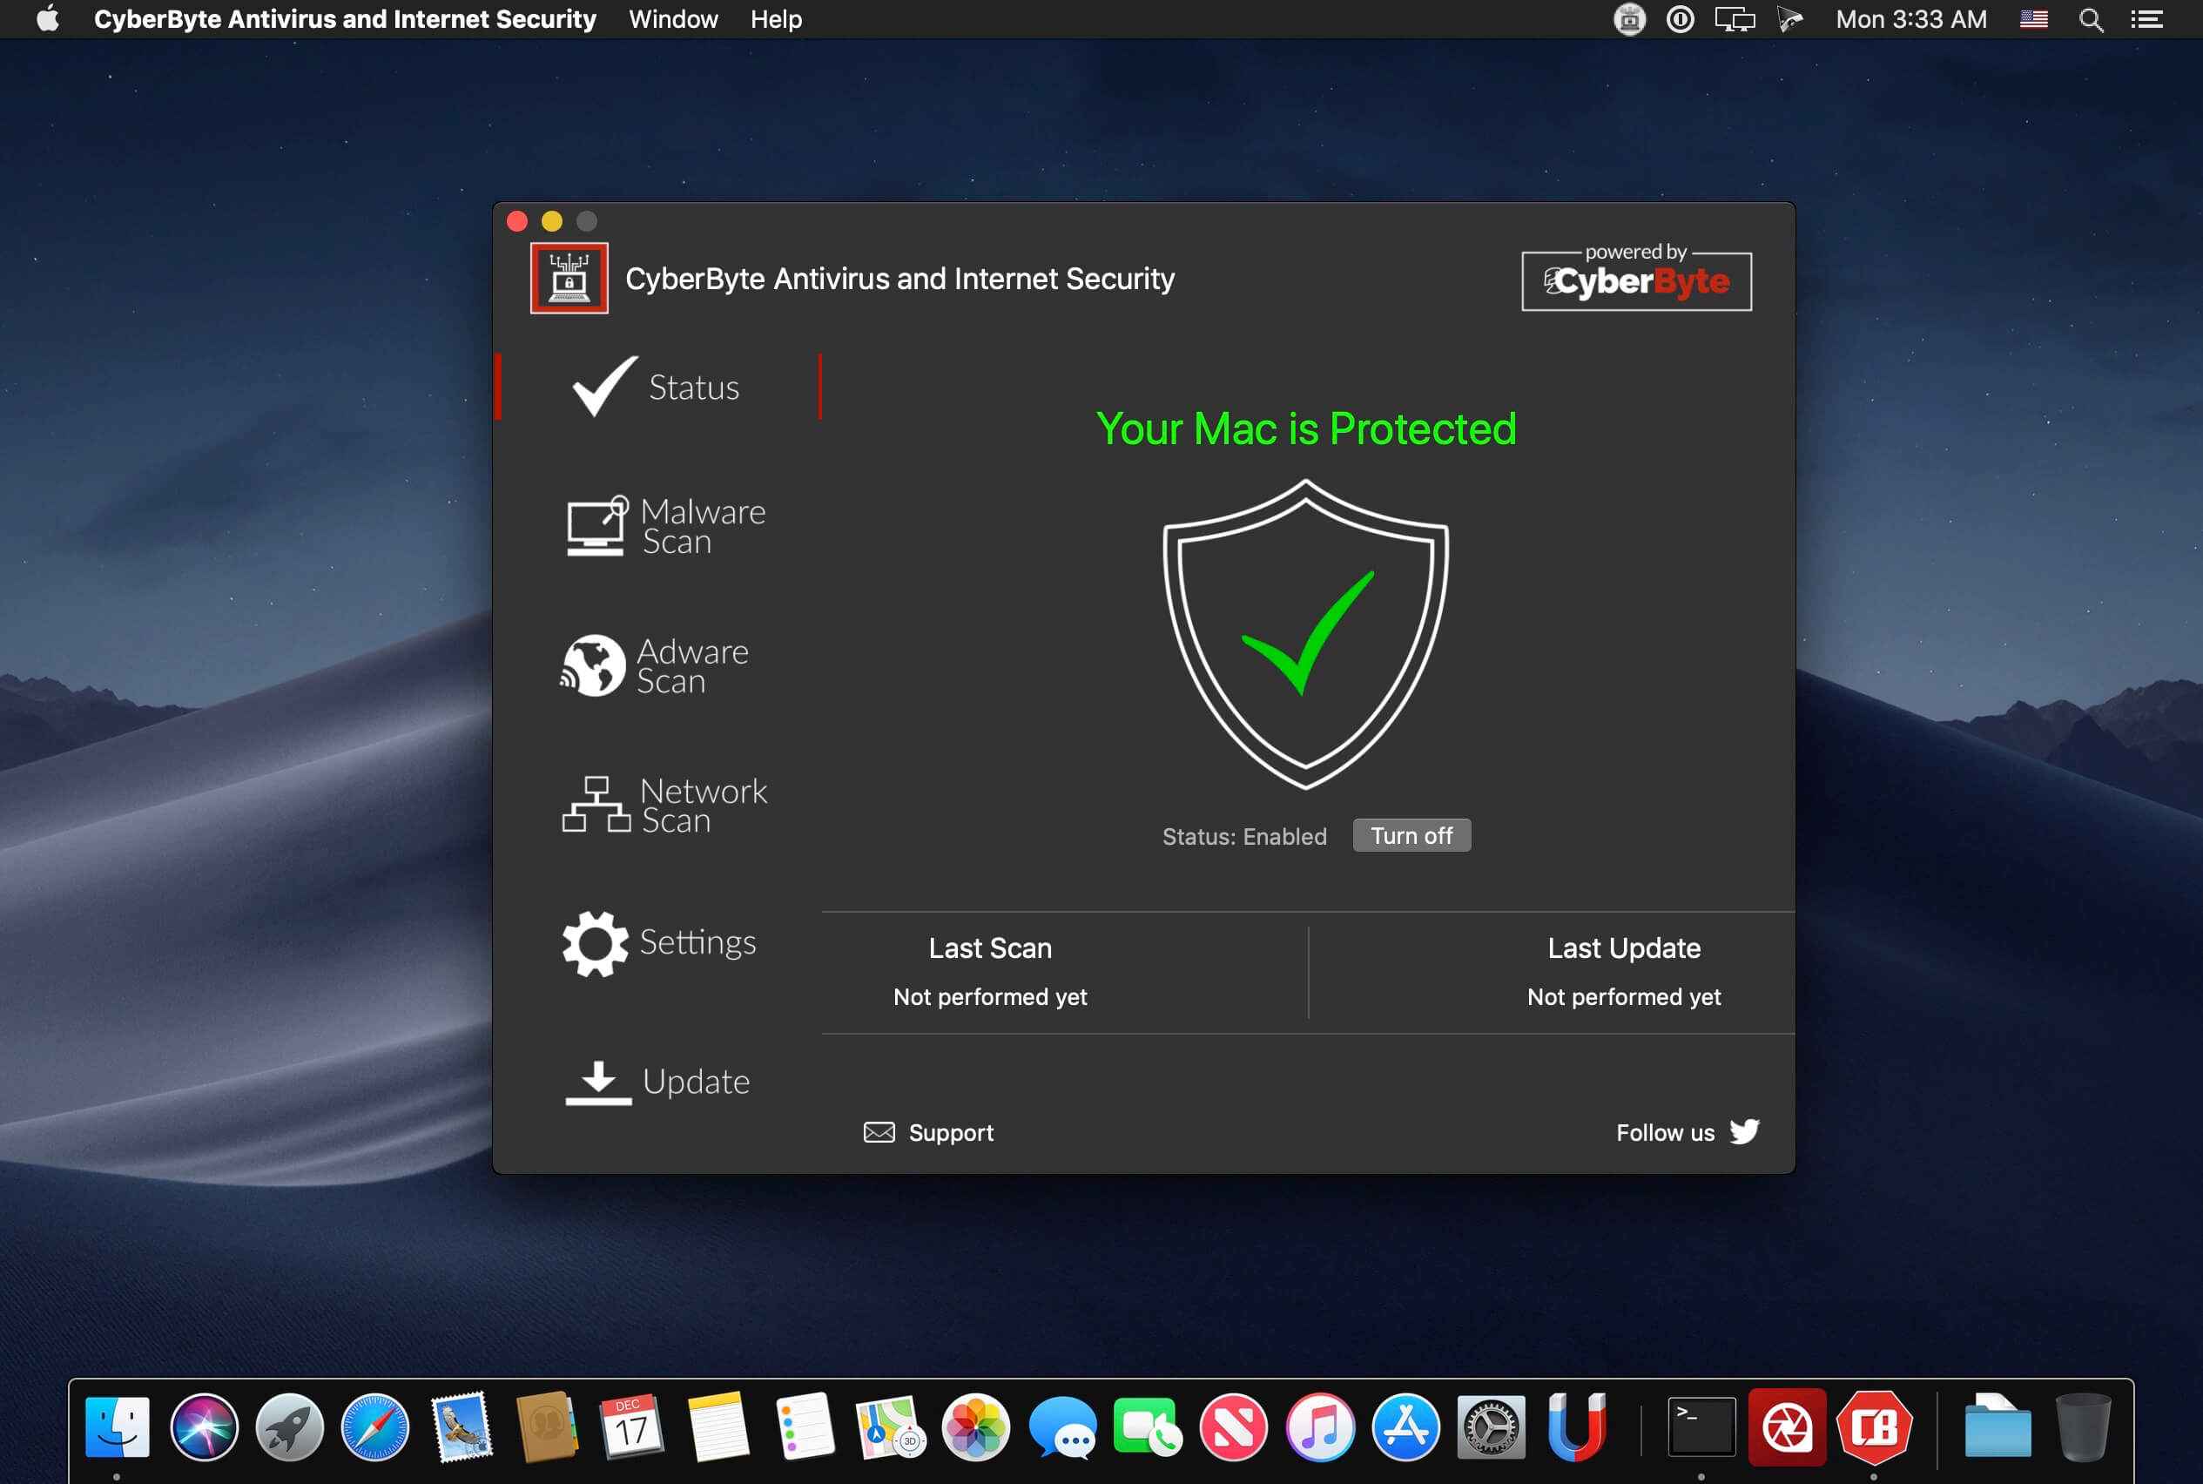Image resolution: width=2203 pixels, height=1484 pixels.
Task: Open Spotlight search in menu bar
Action: (2091, 20)
